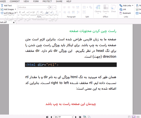This screenshot has height=118, width=141.
Task: Open the COMMENT ribbon tab
Action: click(15, 1)
